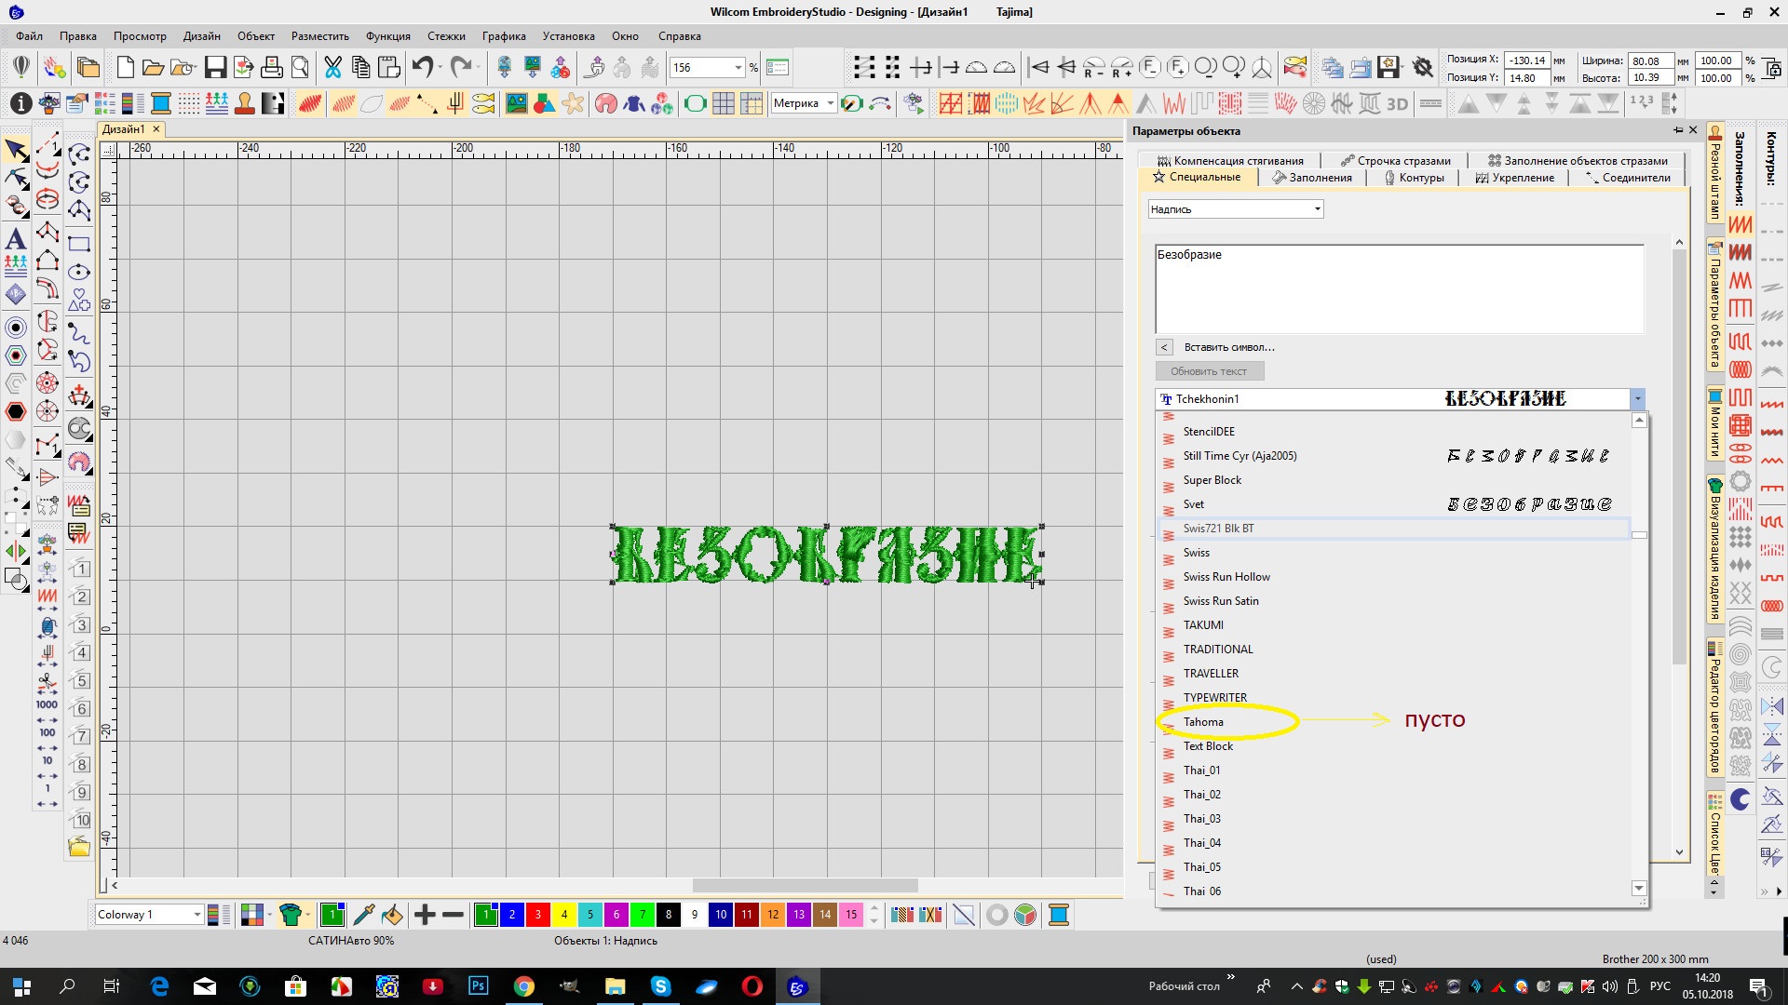Switch to the Заполнения tab
This screenshot has width=1788, height=1005.
pos(1312,178)
